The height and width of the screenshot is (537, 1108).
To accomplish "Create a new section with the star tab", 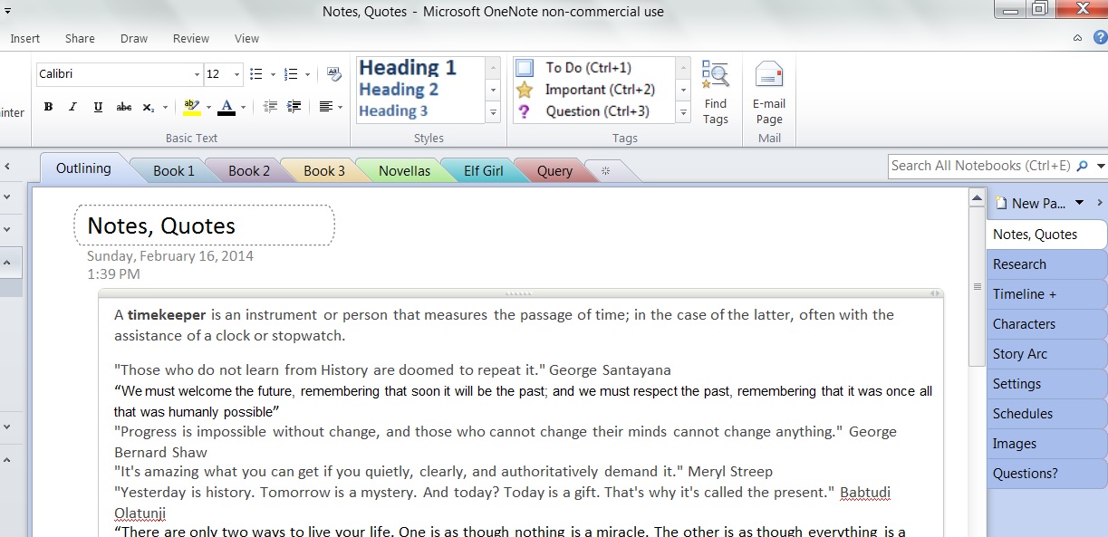I will point(606,170).
